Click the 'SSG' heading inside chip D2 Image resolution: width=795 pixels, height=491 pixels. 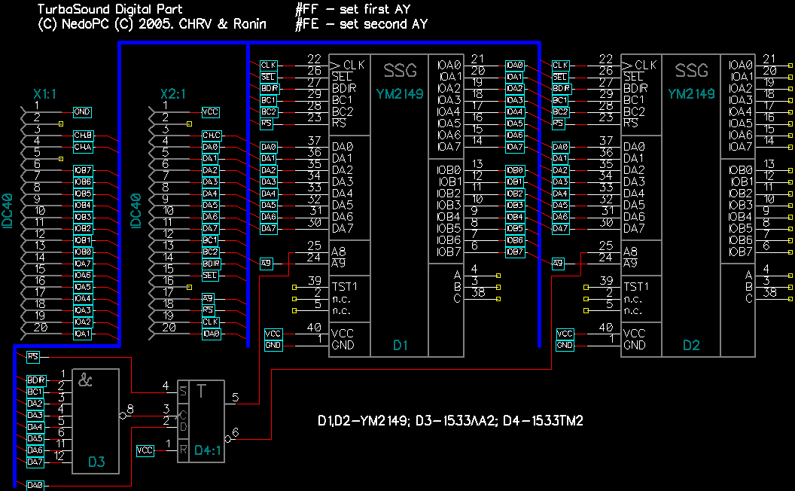pos(692,71)
